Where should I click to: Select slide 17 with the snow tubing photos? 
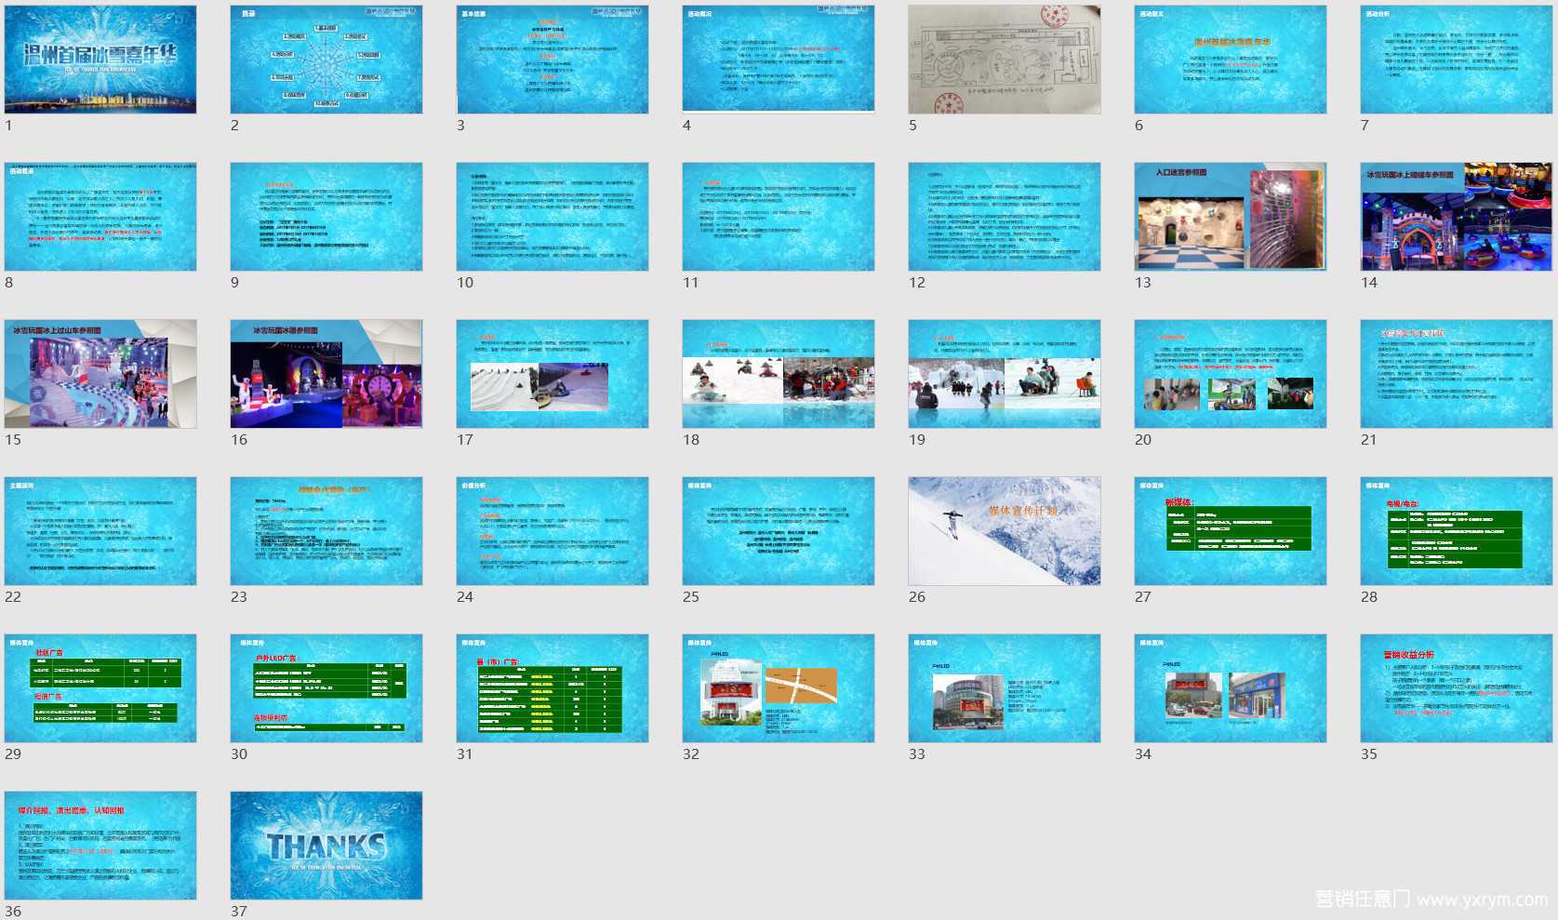coord(553,374)
